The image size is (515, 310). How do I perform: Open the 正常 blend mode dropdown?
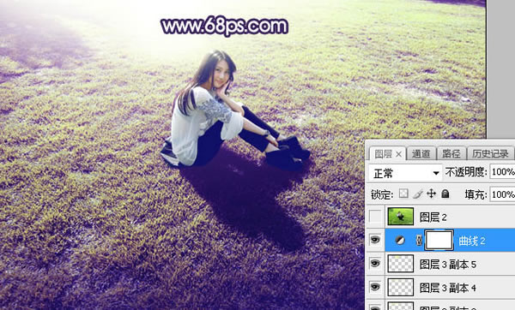click(x=405, y=173)
